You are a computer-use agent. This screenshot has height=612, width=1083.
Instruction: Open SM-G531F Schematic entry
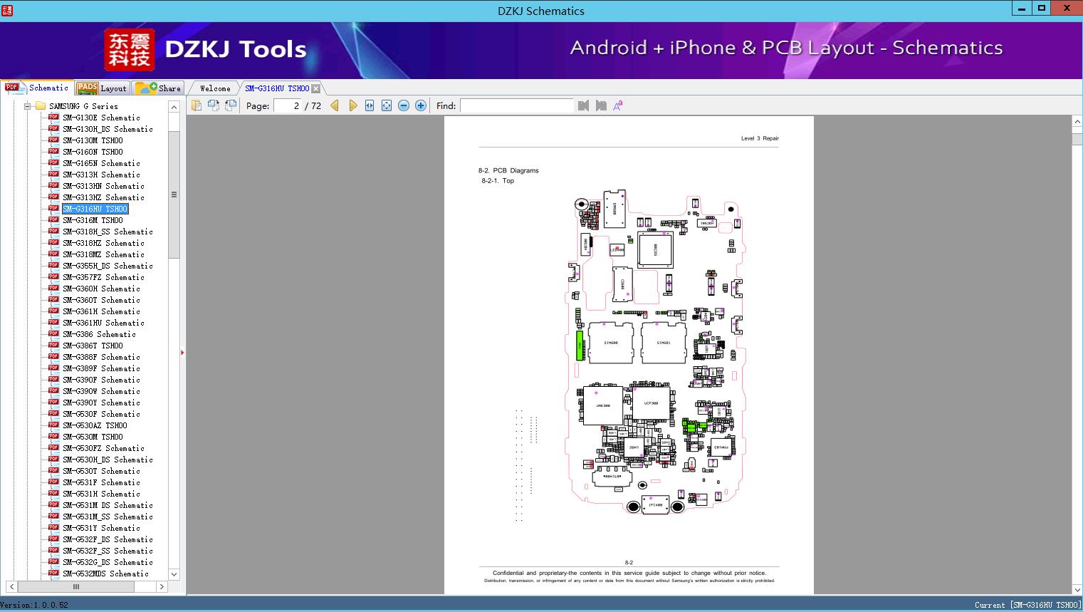tap(101, 482)
